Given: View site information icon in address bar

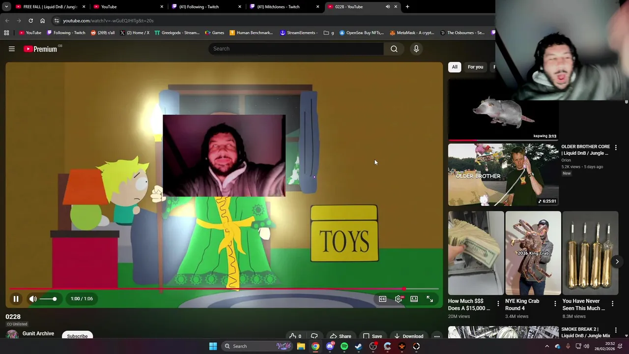Looking at the screenshot, I should pyautogui.click(x=57, y=21).
